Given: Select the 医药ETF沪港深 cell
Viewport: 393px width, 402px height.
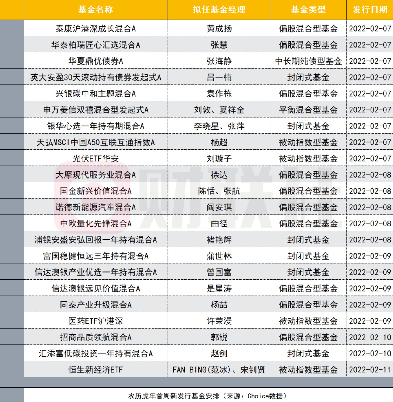Looking at the screenshot, I should tap(96, 321).
